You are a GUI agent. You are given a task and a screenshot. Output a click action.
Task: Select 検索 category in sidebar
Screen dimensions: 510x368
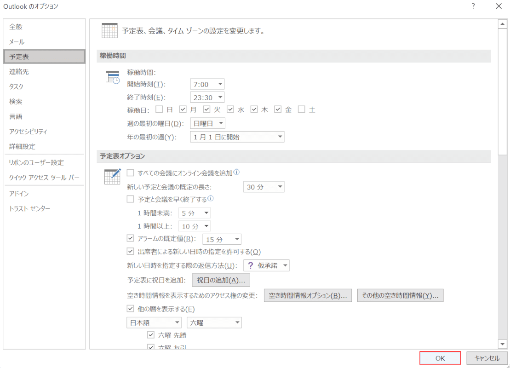[x=44, y=102]
